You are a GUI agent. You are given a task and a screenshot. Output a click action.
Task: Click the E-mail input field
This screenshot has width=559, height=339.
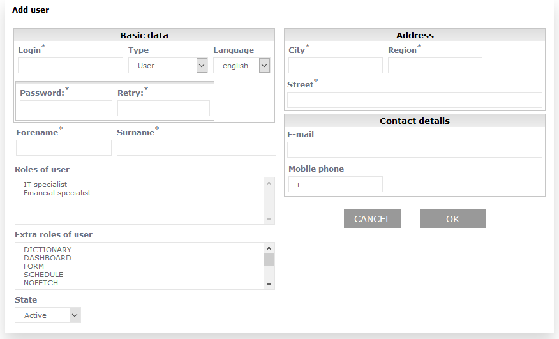pos(414,150)
